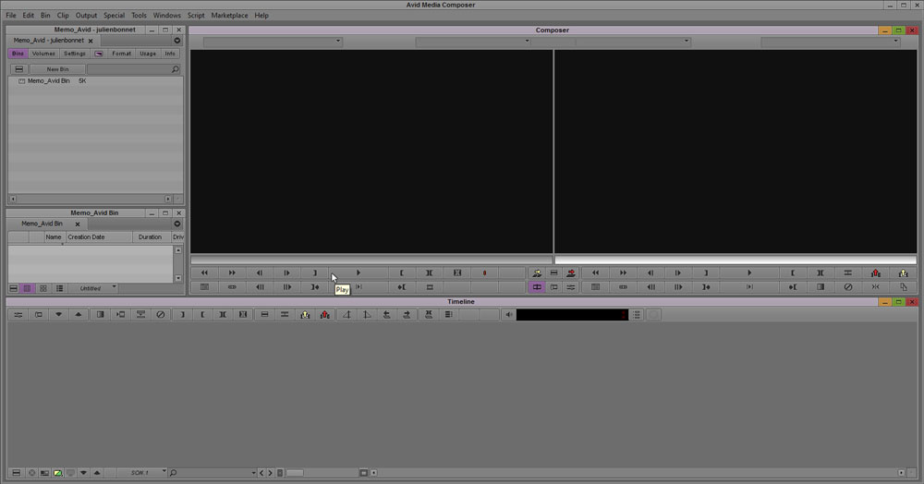Click the speaker icon beside the audio meter

point(508,315)
